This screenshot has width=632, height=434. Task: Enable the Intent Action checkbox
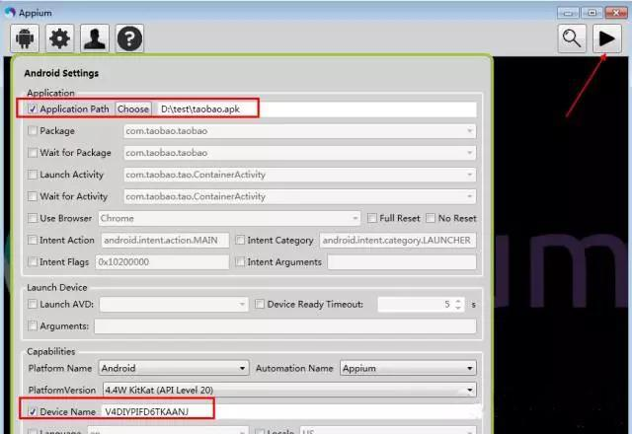pos(33,240)
